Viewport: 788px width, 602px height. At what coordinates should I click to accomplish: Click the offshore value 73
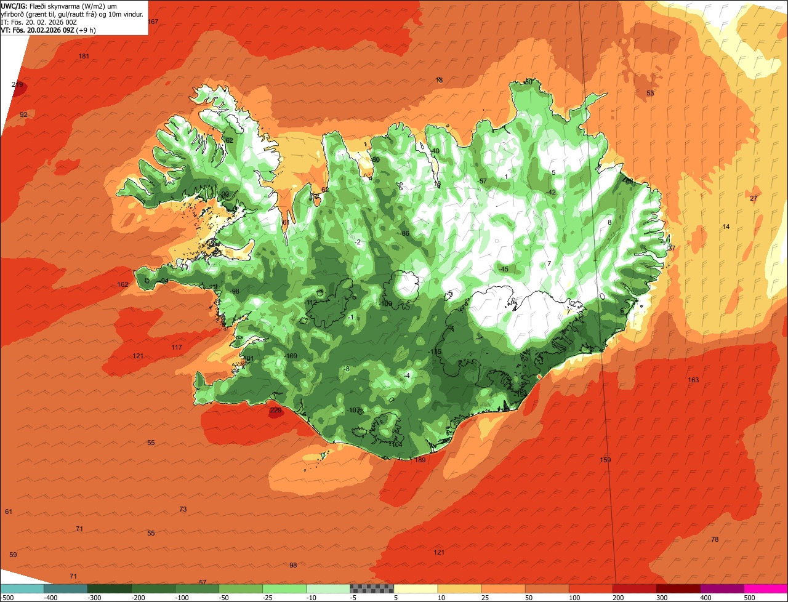pyautogui.click(x=183, y=510)
